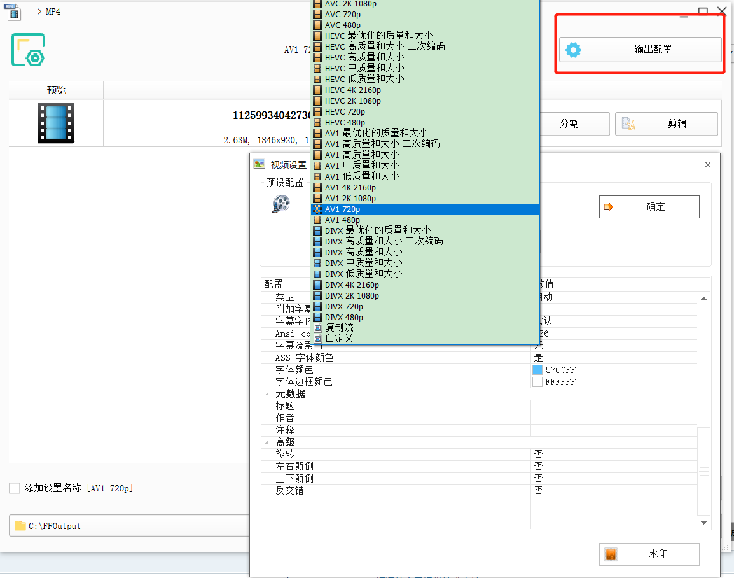Click the 字体边框颜色 row label
Image resolution: width=734 pixels, height=578 pixels.
click(304, 382)
